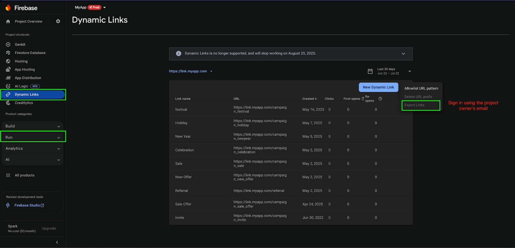Expand the Run product category
The image size is (515, 248).
pos(33,137)
